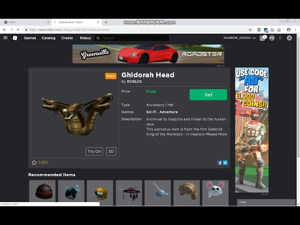Close the Ghidorah Head tab
Viewport: 300px width, 225px height.
click(98, 22)
